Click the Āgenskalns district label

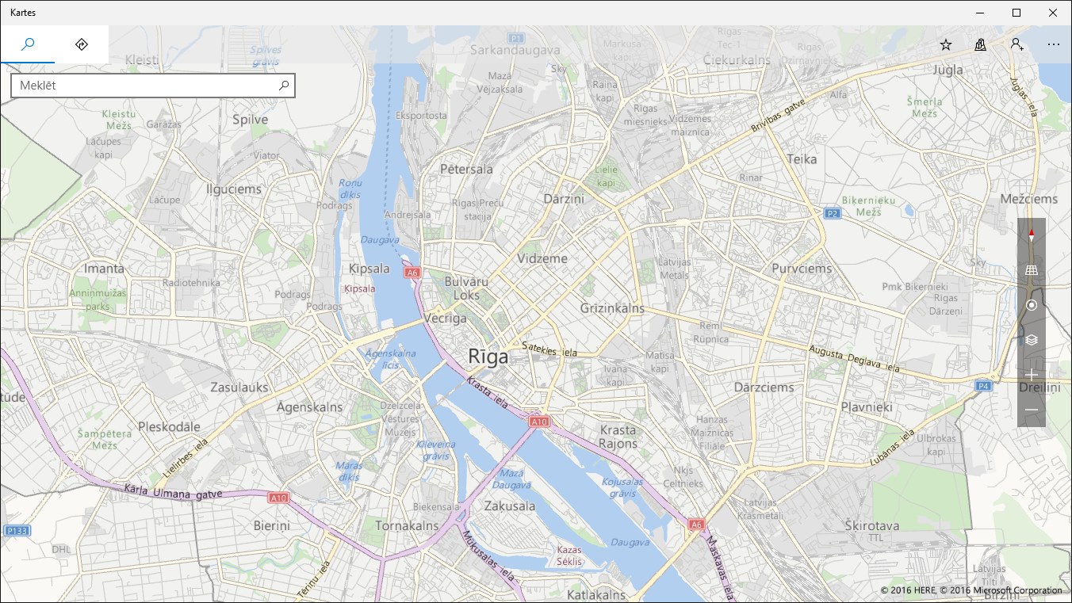point(310,407)
